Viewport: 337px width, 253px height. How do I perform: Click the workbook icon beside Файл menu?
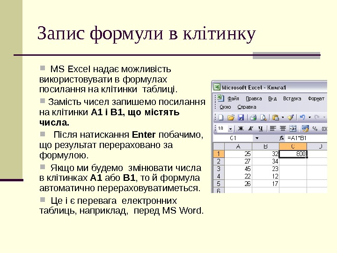coord(220,98)
